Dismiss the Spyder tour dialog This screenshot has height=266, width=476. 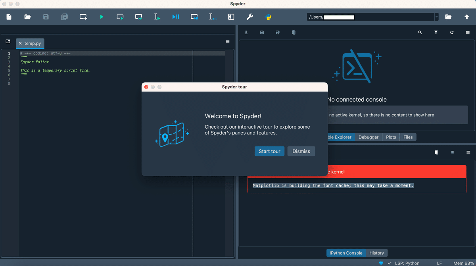pyautogui.click(x=301, y=151)
